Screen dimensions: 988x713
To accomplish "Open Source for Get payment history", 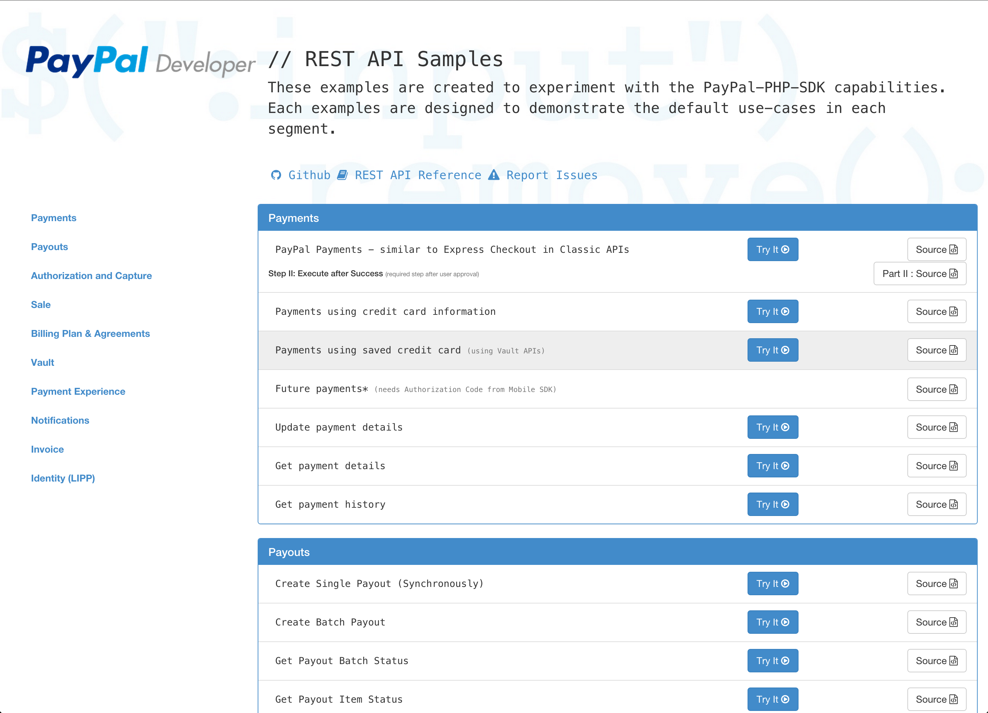I will tap(937, 504).
